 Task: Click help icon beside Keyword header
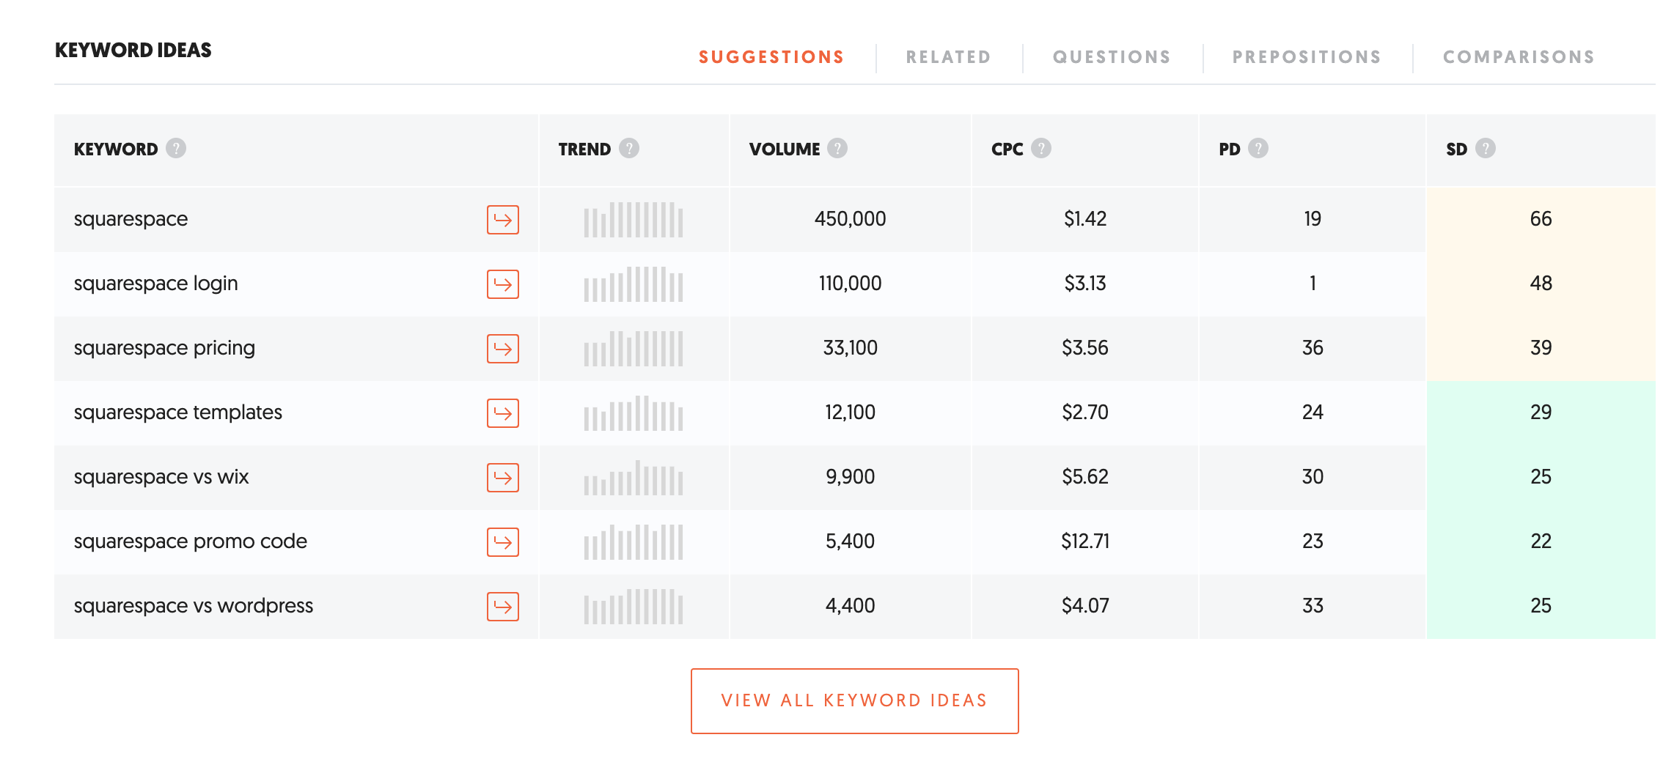pos(176,148)
